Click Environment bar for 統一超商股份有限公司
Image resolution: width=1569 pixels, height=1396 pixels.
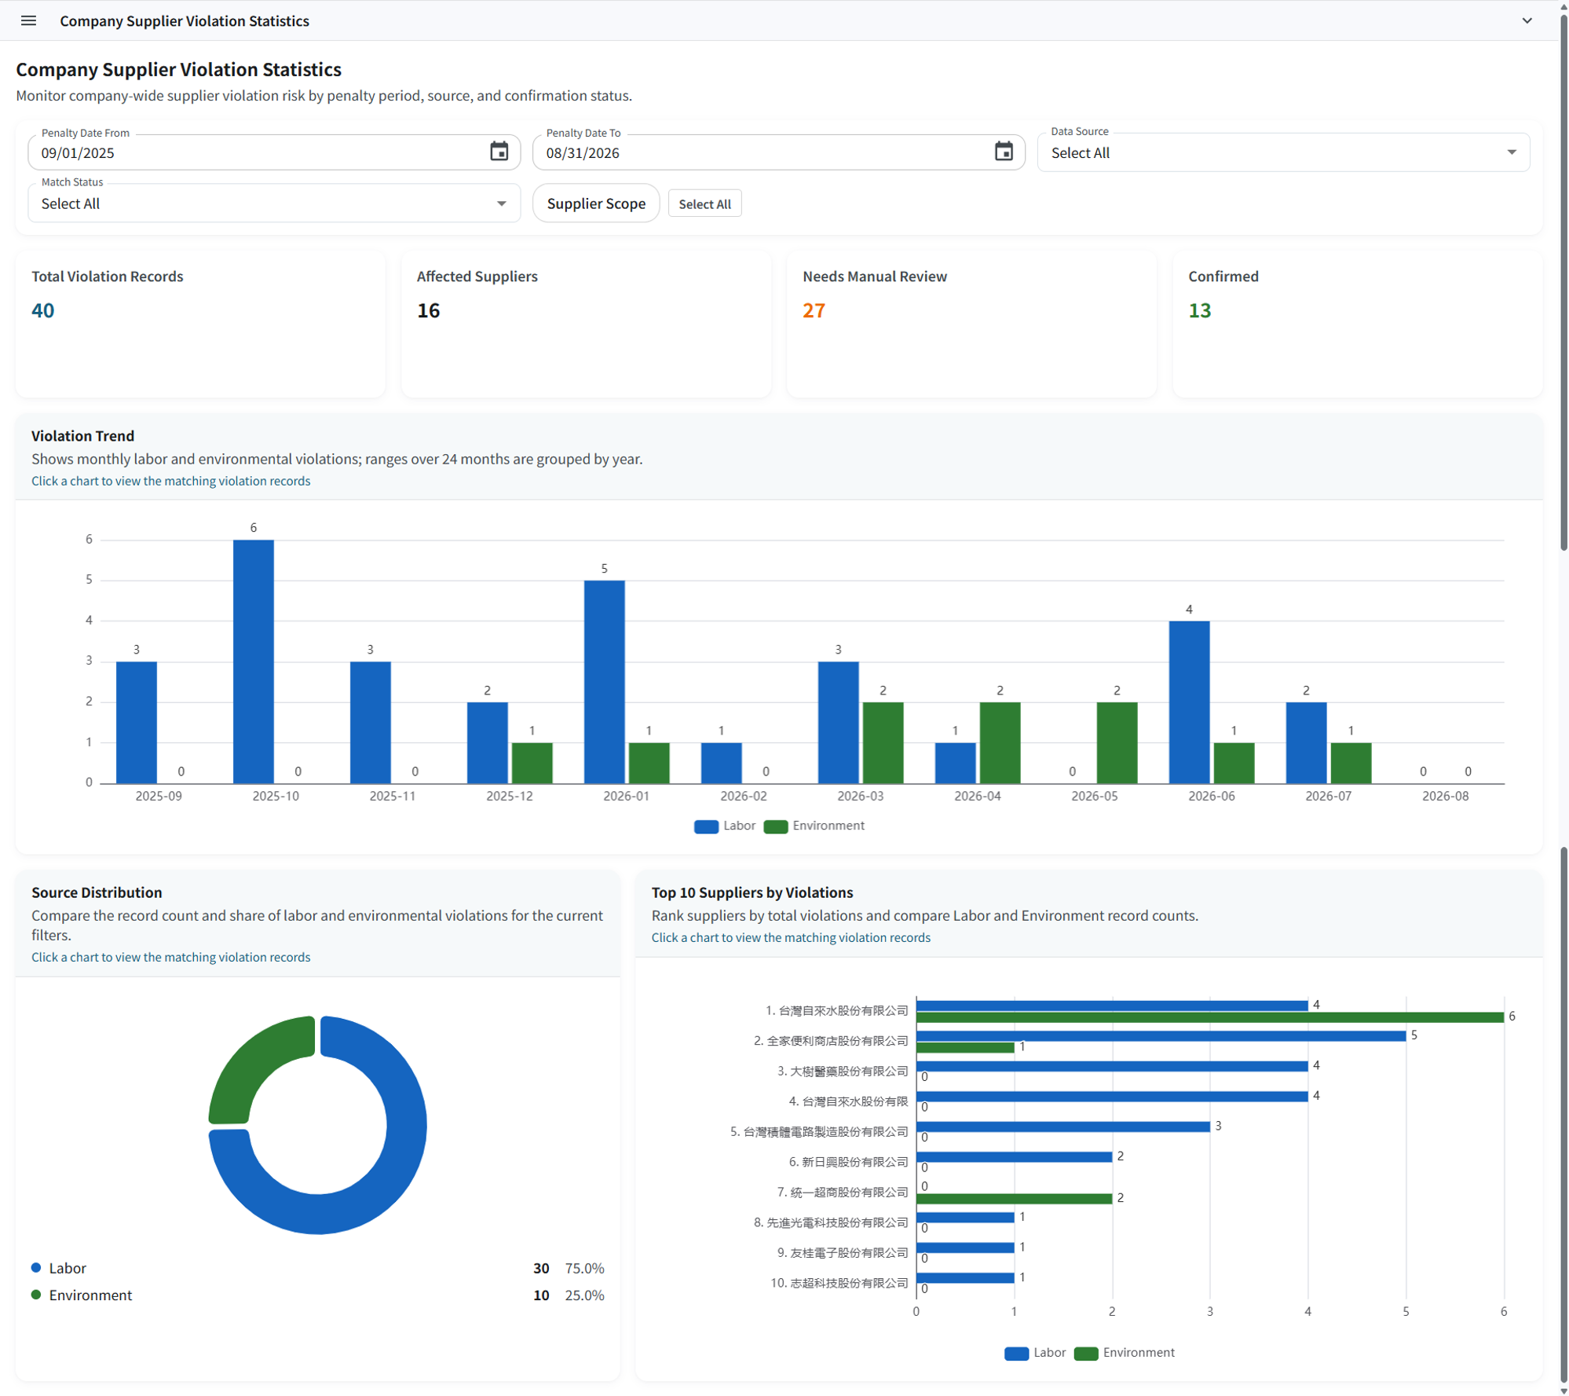(x=1014, y=1199)
